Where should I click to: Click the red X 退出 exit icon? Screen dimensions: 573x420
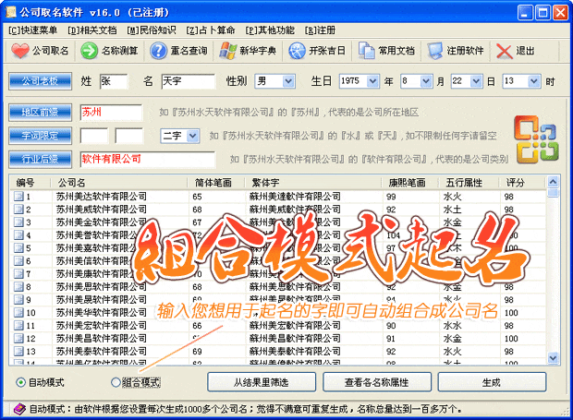tap(504, 51)
